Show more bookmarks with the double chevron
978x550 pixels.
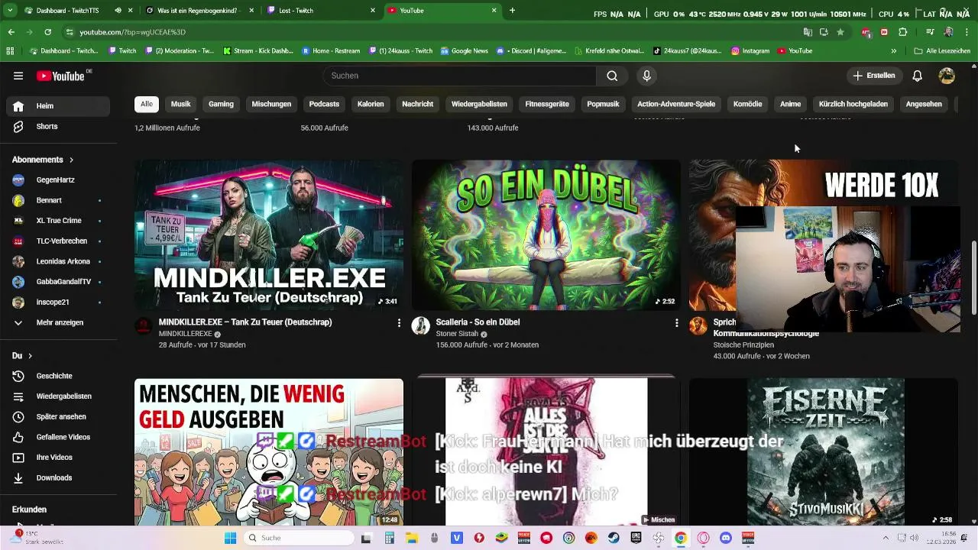[893, 51]
